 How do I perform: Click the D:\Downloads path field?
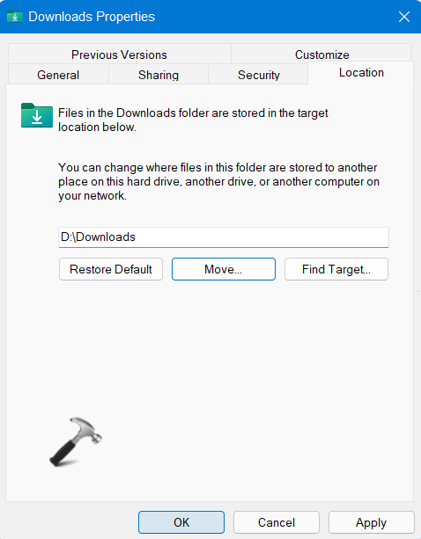coord(224,237)
